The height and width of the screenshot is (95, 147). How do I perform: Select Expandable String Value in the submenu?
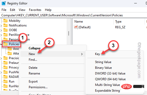click(107, 91)
